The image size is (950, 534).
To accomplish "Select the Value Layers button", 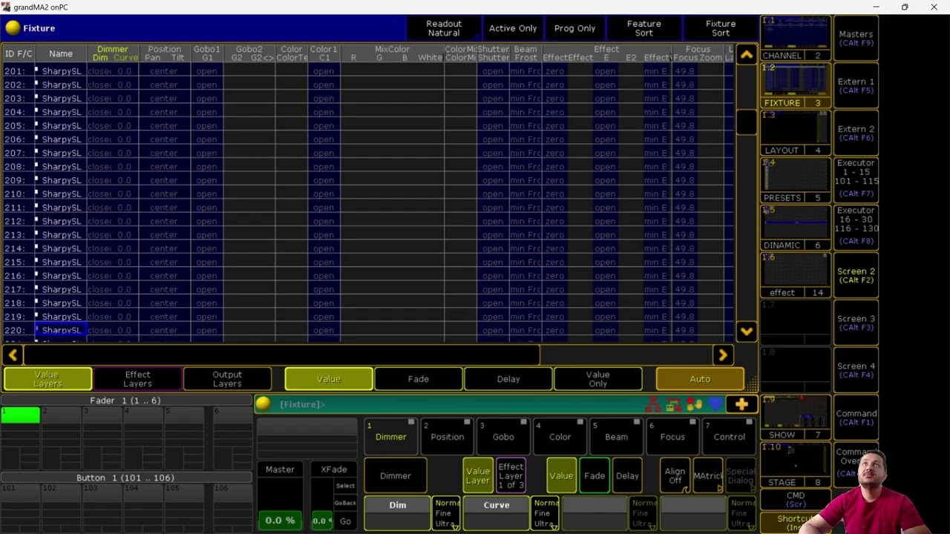I will click(47, 379).
